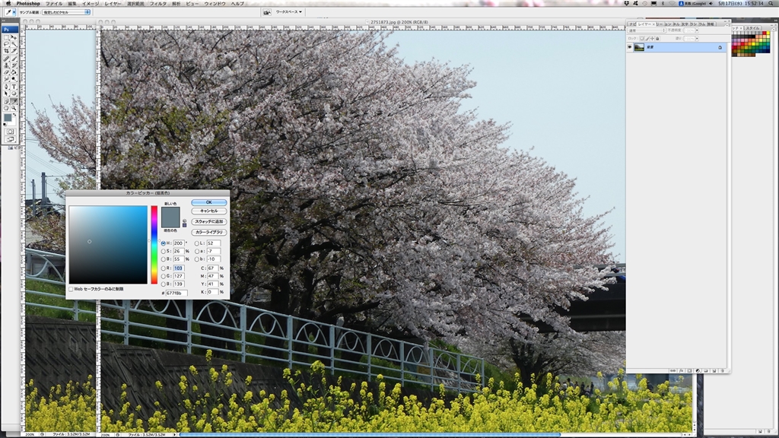Viewport: 779px width, 438px height.
Task: Select the Clone Stamp tool
Action: click(x=6, y=65)
